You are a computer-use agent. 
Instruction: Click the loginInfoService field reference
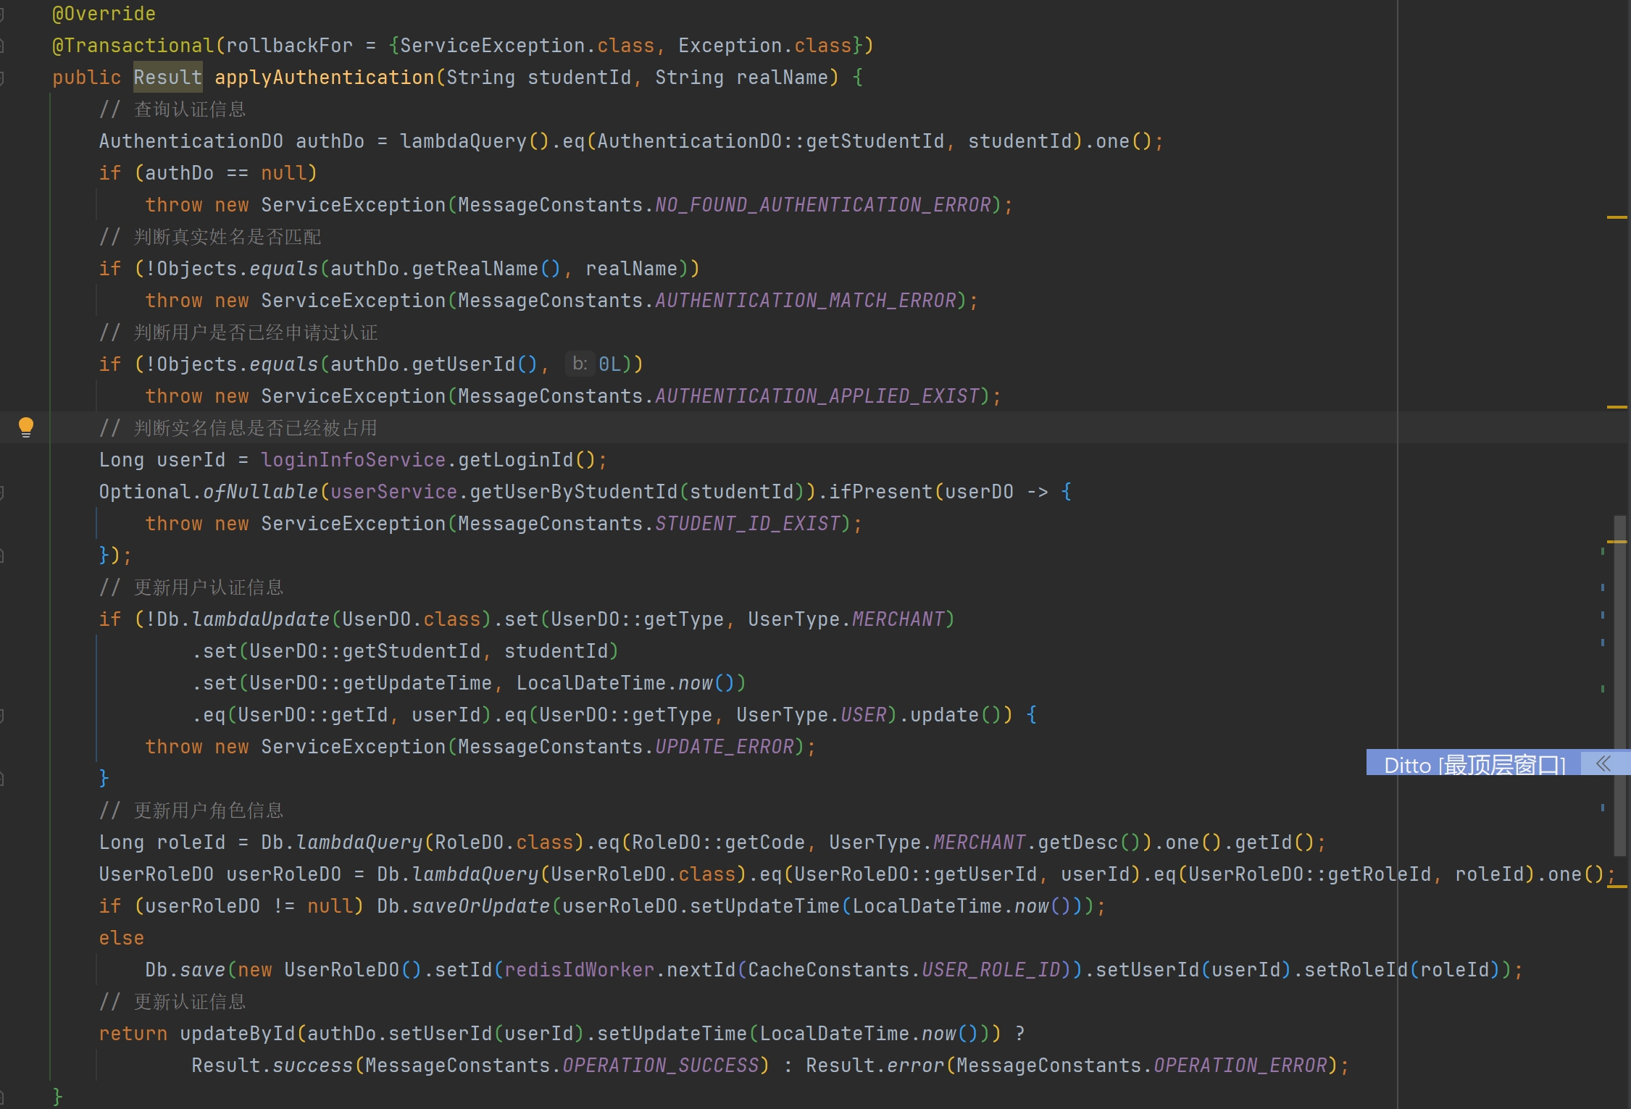coord(353,460)
